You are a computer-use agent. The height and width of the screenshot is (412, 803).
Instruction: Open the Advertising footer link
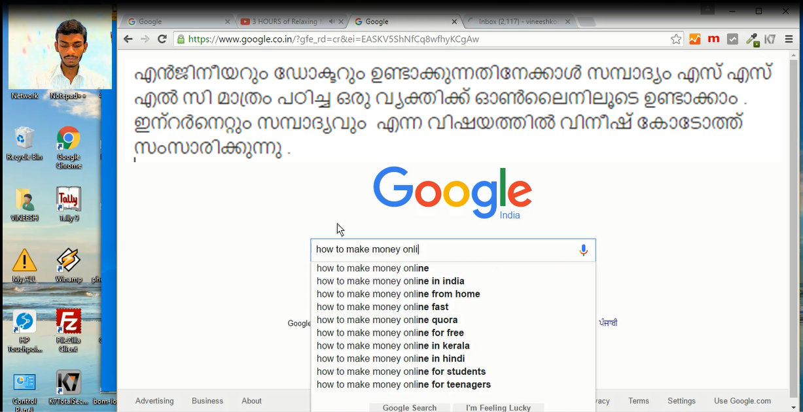(x=154, y=401)
